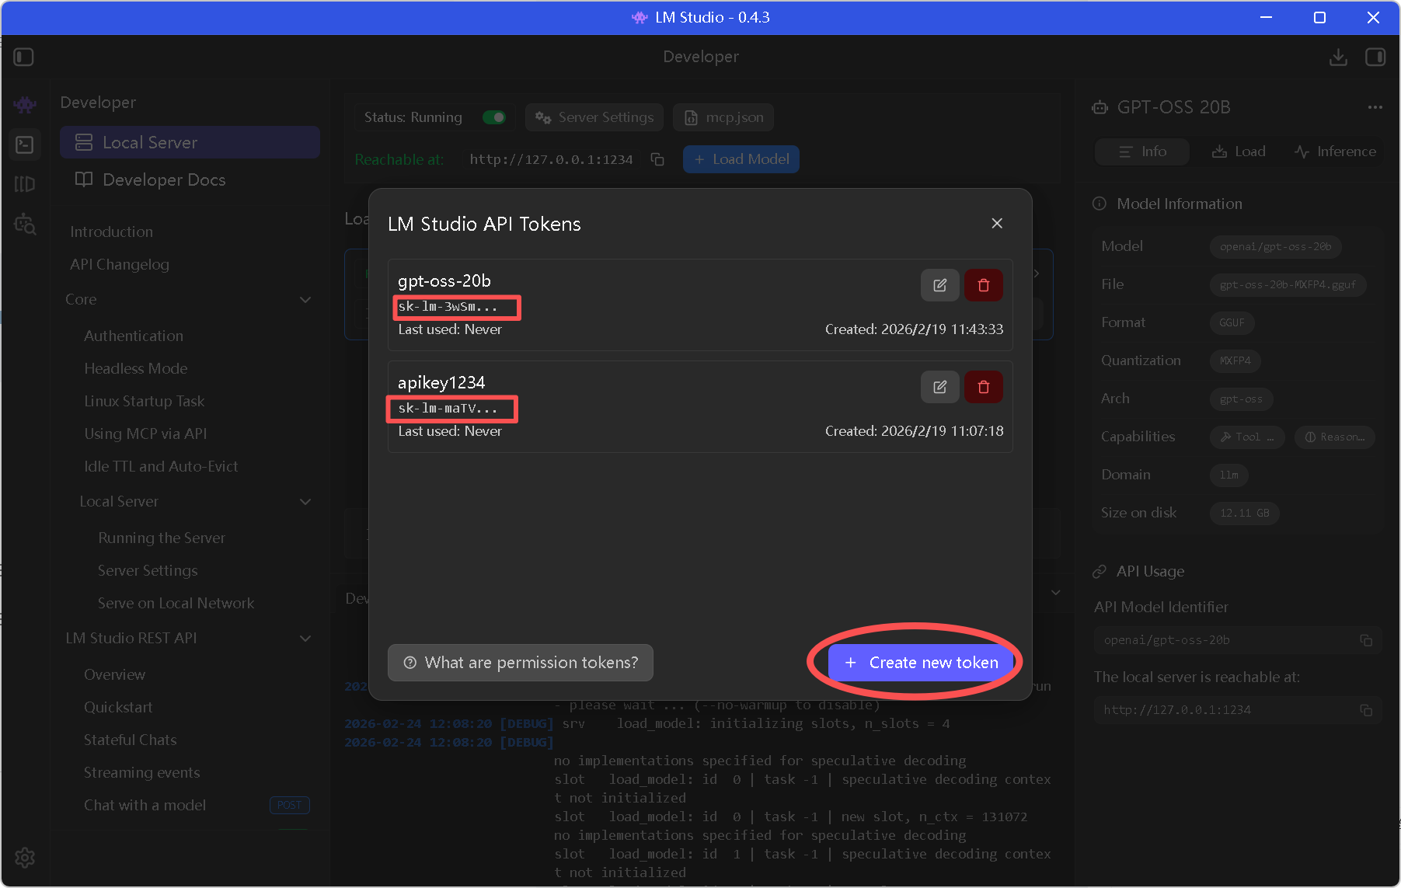Viewport: 1401px width, 888px height.
Task: Open the Introduction docs page
Action: pyautogui.click(x=111, y=232)
